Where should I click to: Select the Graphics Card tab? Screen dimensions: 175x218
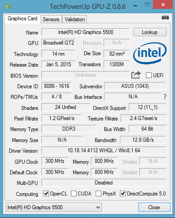pyautogui.click(x=22, y=19)
